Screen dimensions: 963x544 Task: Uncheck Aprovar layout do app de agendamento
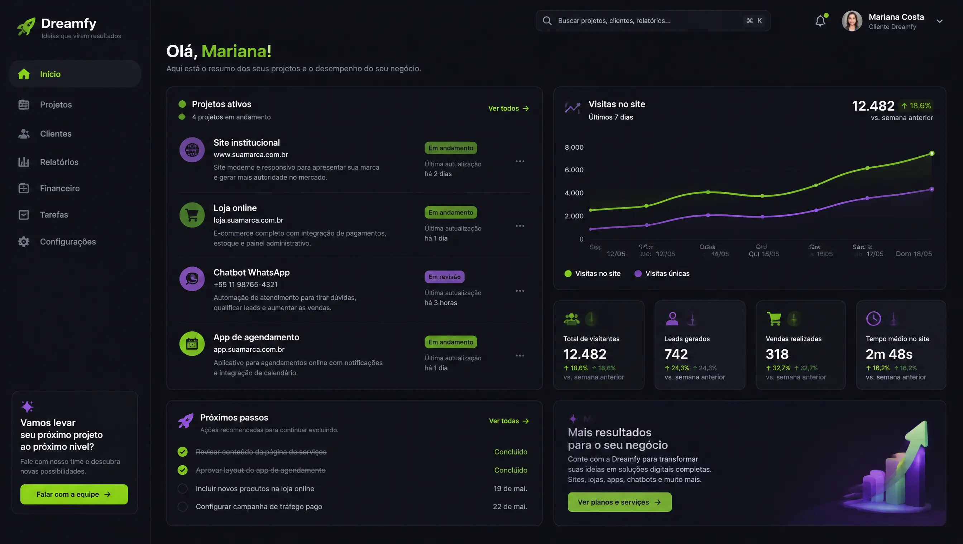click(x=182, y=470)
